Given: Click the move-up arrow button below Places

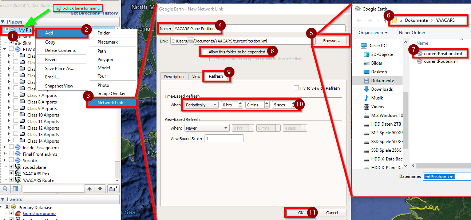Looking at the screenshot, I should click(90, 189).
